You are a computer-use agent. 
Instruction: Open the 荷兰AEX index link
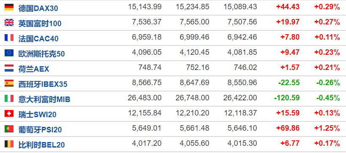[34, 69]
